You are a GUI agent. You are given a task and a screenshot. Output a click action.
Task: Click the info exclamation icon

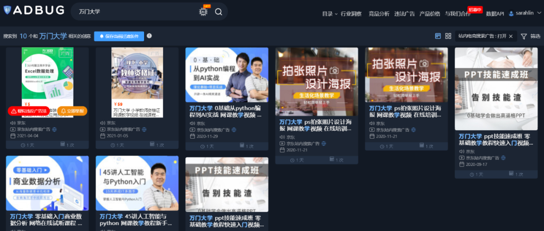[x=149, y=36]
